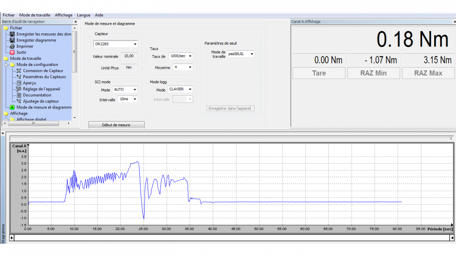
Task: Click the Connexion de Capteur plug icon
Action: tap(19, 71)
